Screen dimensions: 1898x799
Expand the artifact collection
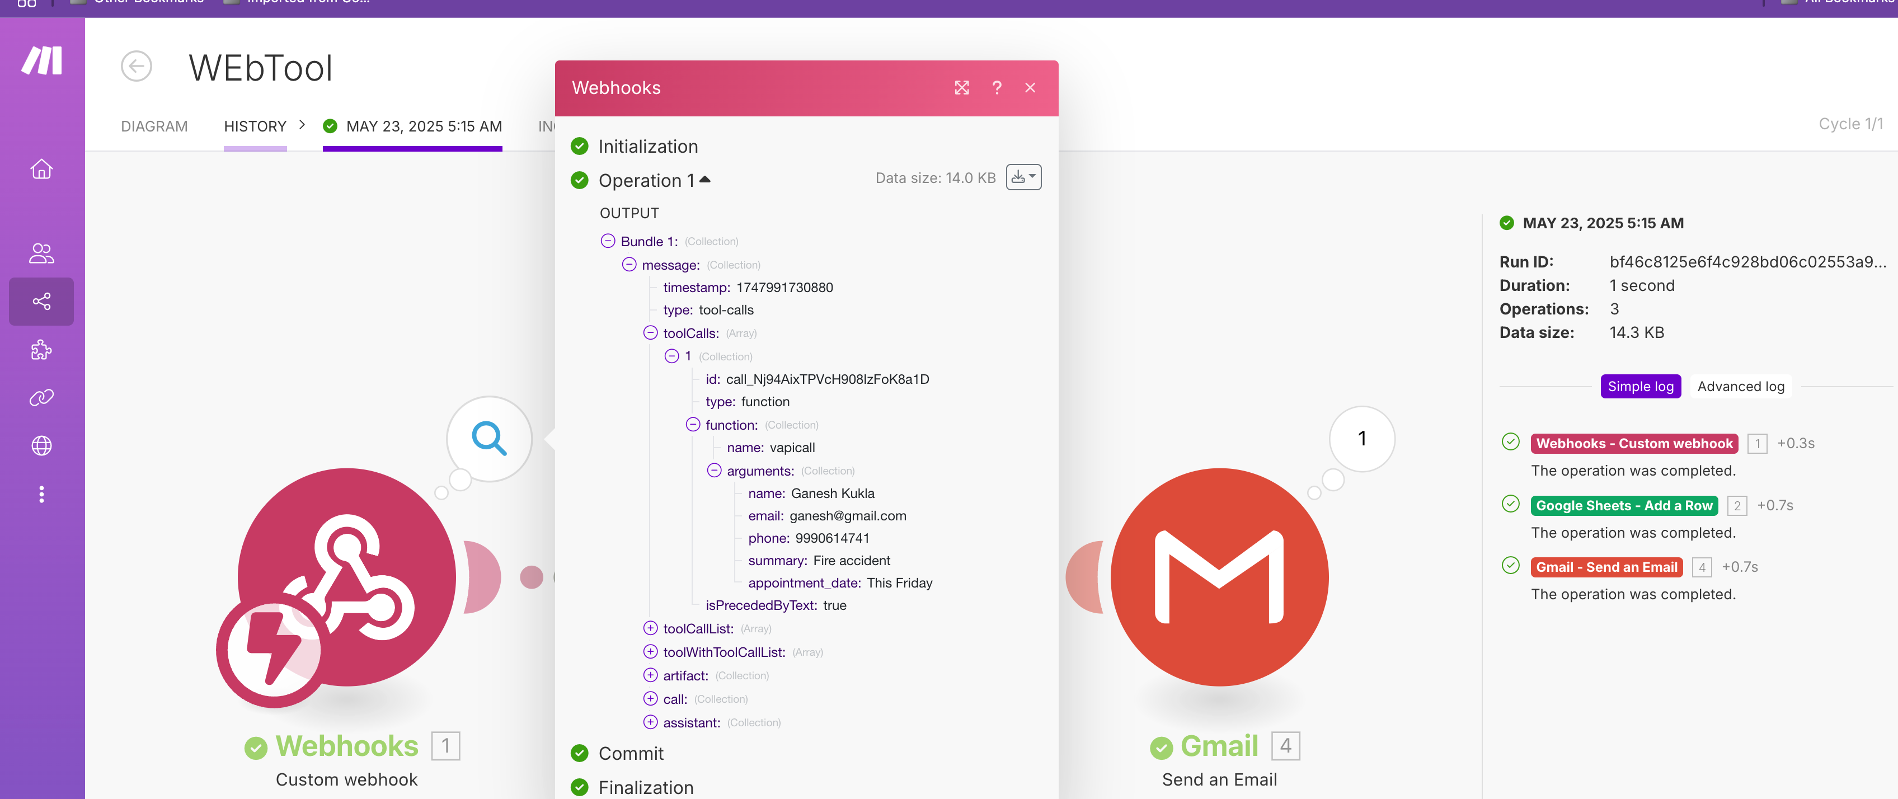(651, 675)
